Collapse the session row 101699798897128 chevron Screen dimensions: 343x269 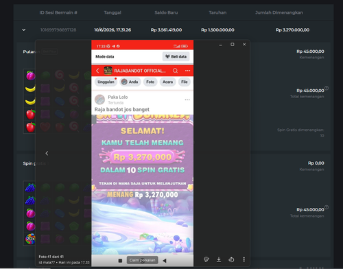coord(24,30)
